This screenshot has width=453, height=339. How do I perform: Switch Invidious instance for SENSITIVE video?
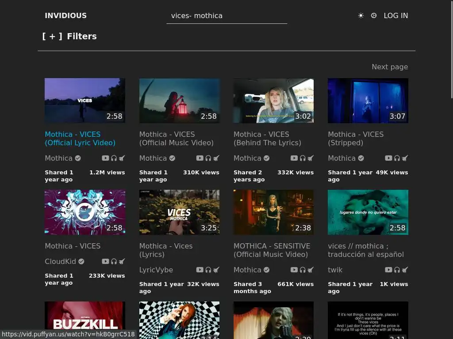[x=311, y=270]
